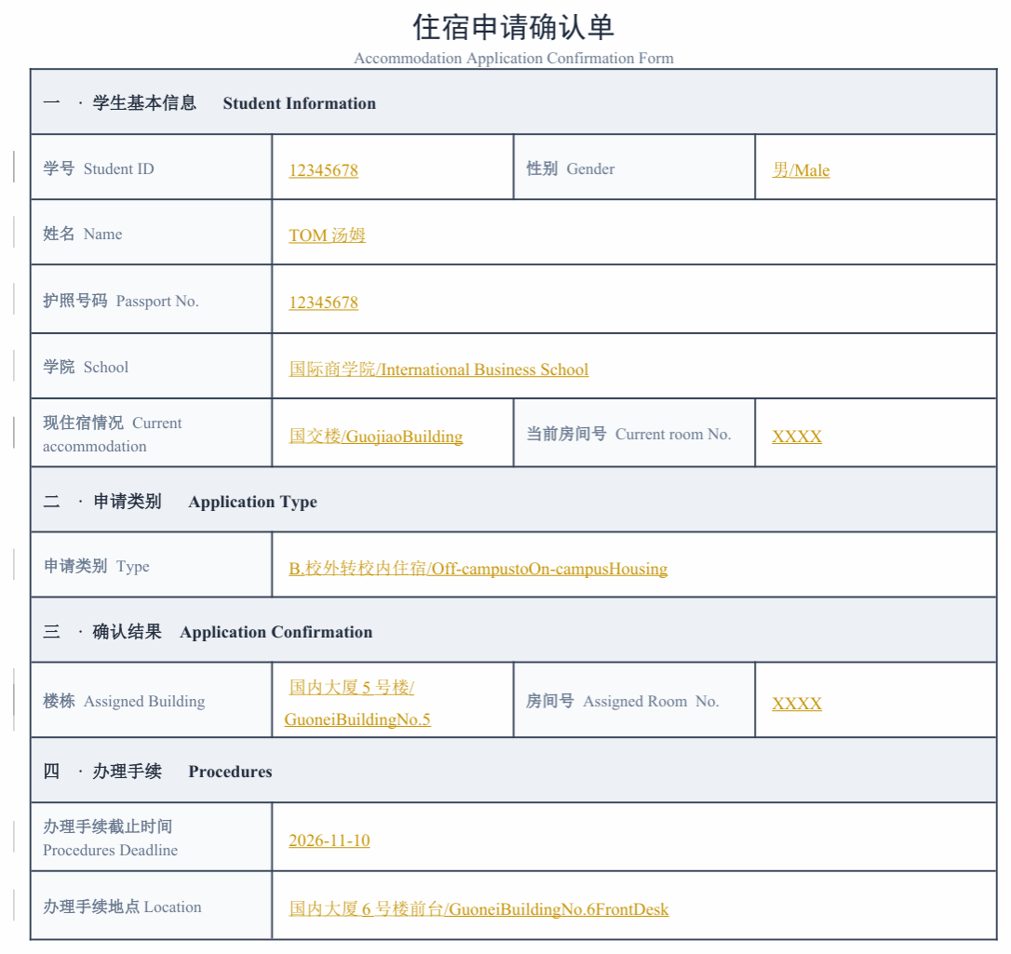Screen dimensions: 1011x954
Task: Click the Passport No. value 12345678
Action: click(x=323, y=302)
